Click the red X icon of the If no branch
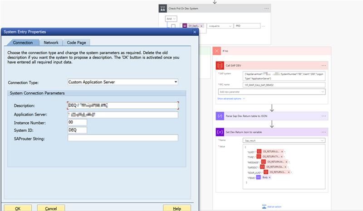 coord(217,51)
